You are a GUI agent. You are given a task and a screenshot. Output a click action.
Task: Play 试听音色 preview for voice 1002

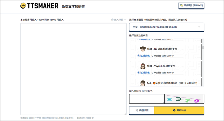click(x=143, y=73)
